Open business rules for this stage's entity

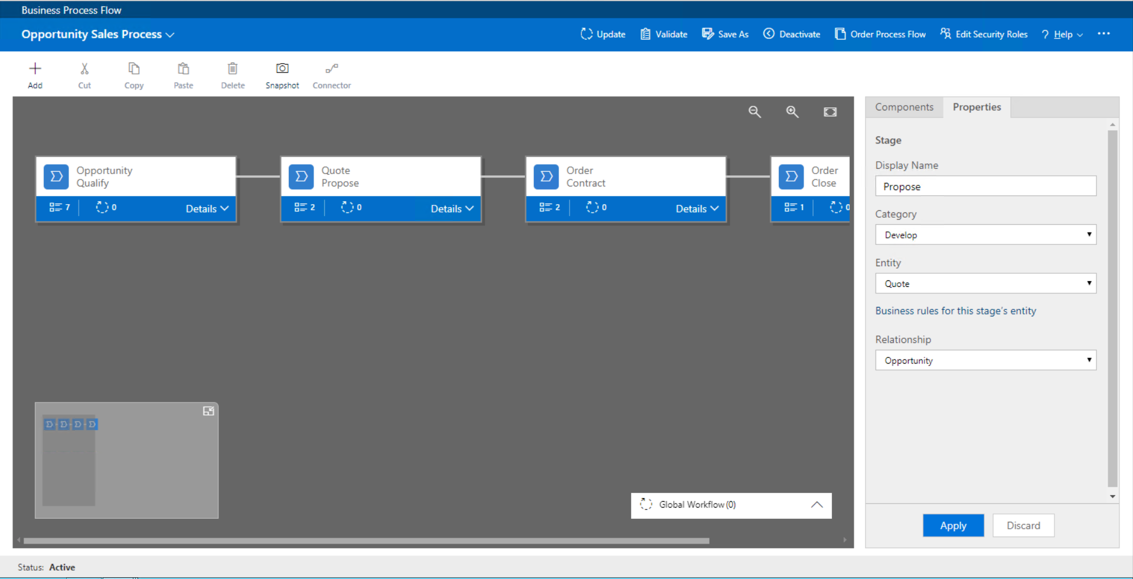pyautogui.click(x=956, y=310)
